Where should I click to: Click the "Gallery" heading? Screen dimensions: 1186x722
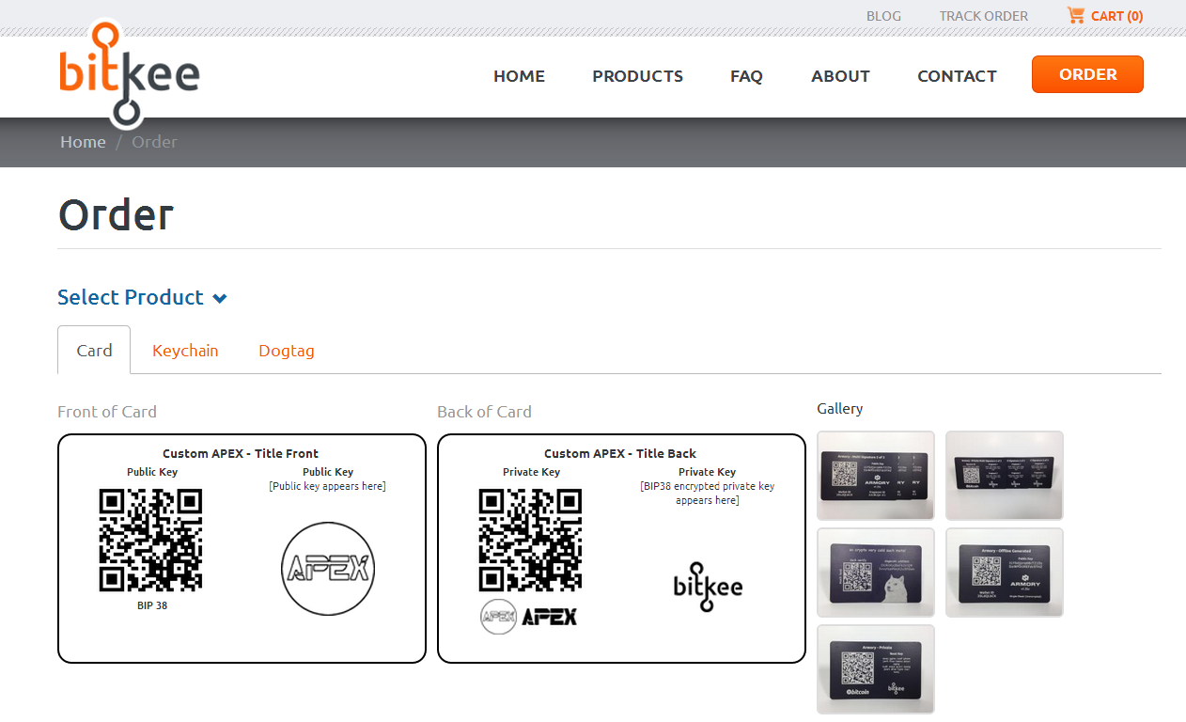point(840,409)
